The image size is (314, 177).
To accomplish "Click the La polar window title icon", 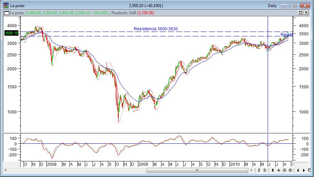I will 6,5.
